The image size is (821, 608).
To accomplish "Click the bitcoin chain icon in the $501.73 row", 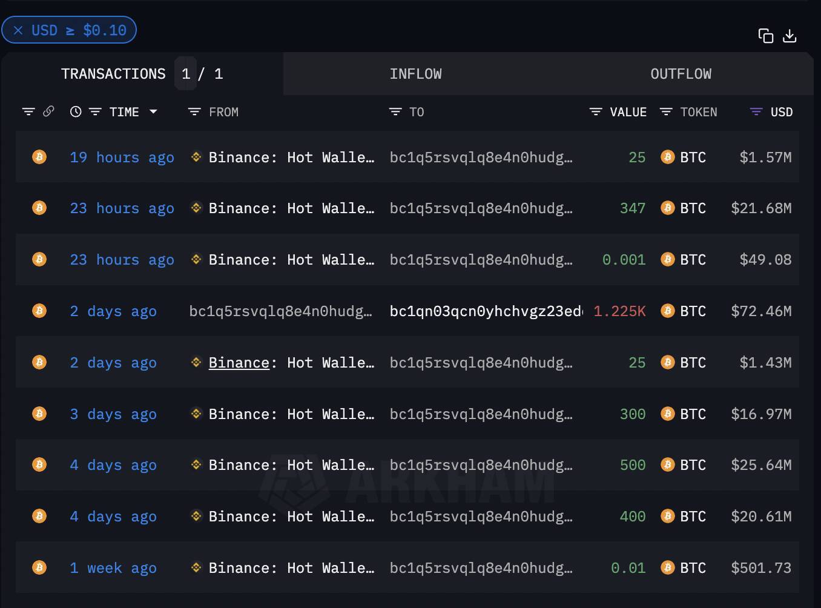I will [x=39, y=567].
